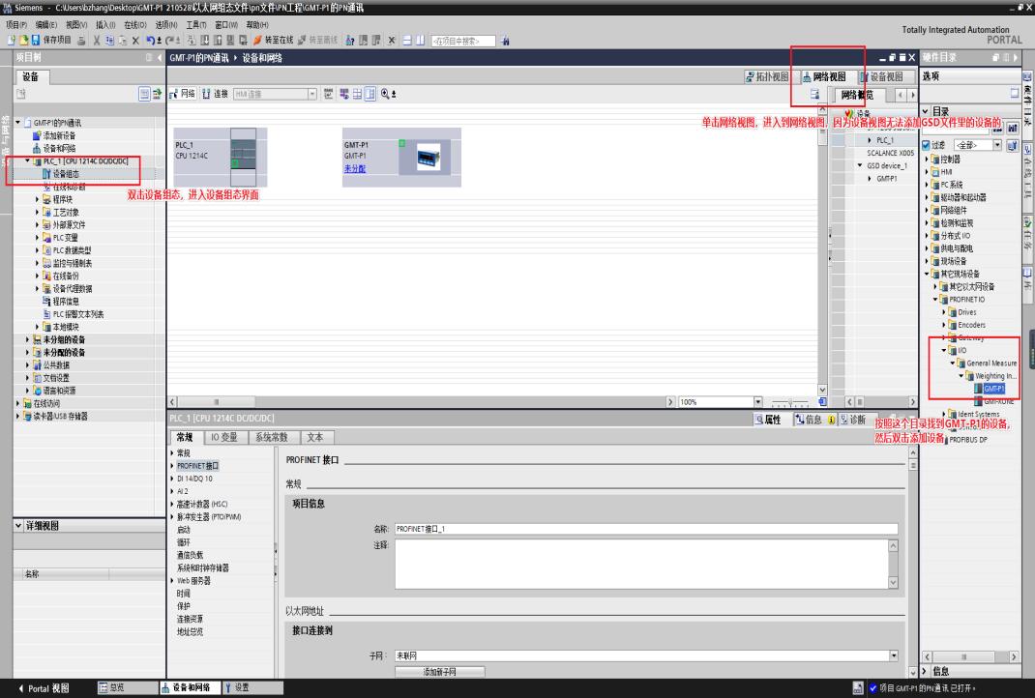
Task: Click the PROFINET interface name input field
Action: point(645,528)
